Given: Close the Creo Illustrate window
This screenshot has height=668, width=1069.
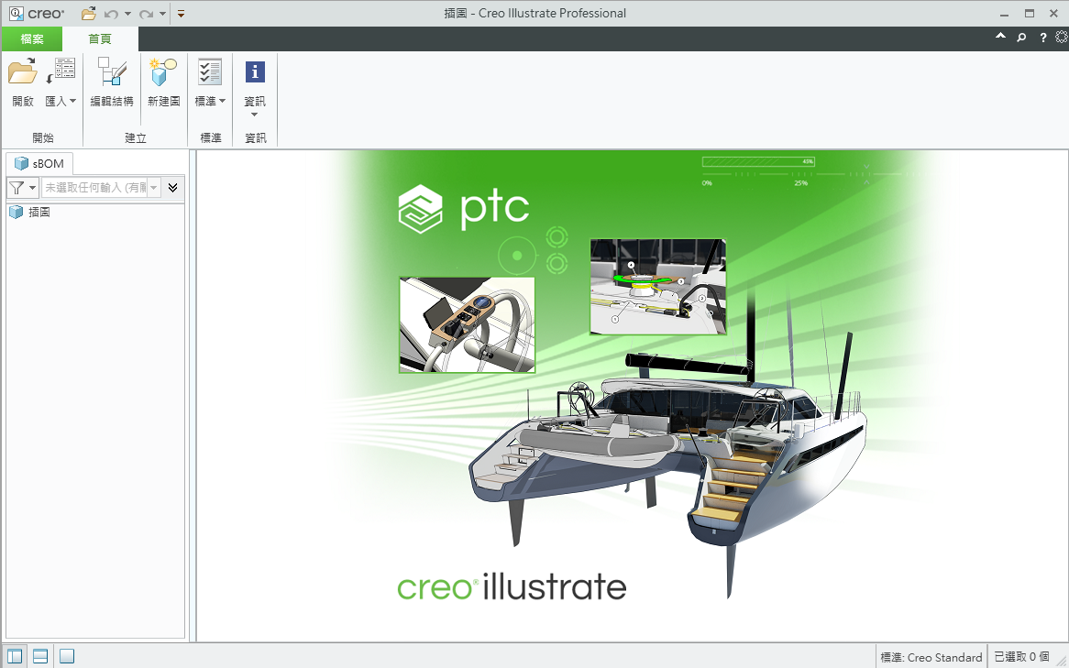Looking at the screenshot, I should tap(1053, 14).
